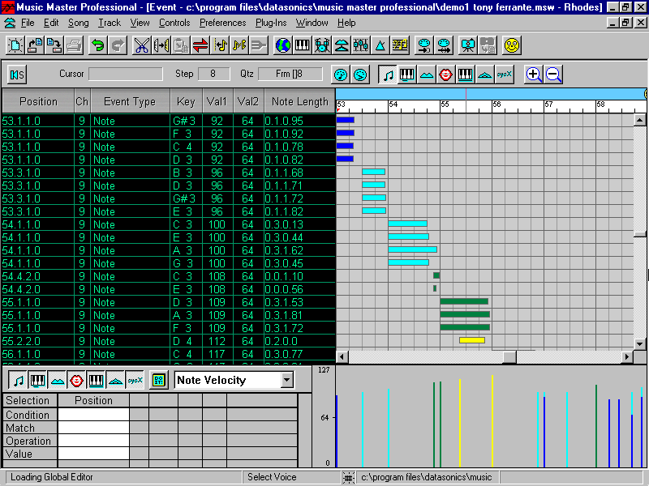Toggle red lips filter in upper event toolbar
This screenshot has height=486, width=649.
445,75
